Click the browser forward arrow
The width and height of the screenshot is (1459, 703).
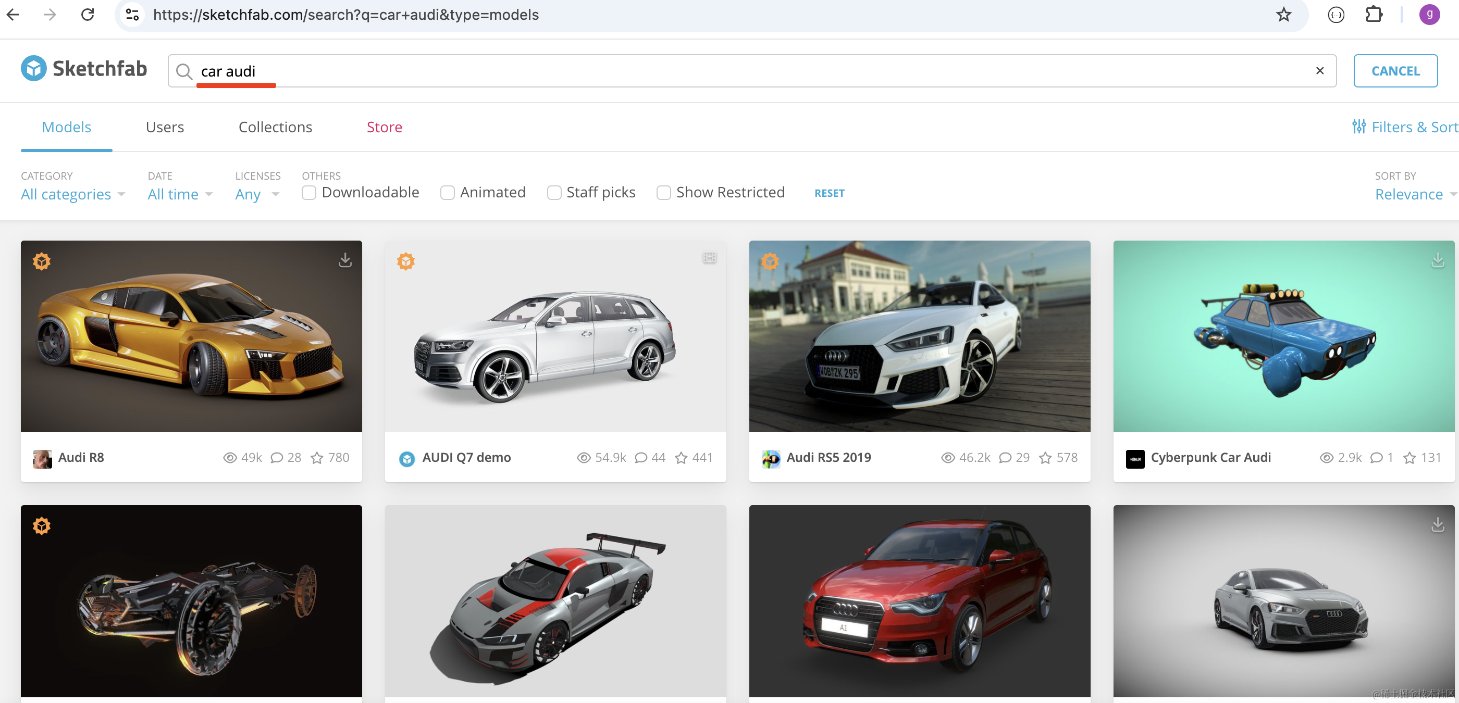(x=50, y=15)
